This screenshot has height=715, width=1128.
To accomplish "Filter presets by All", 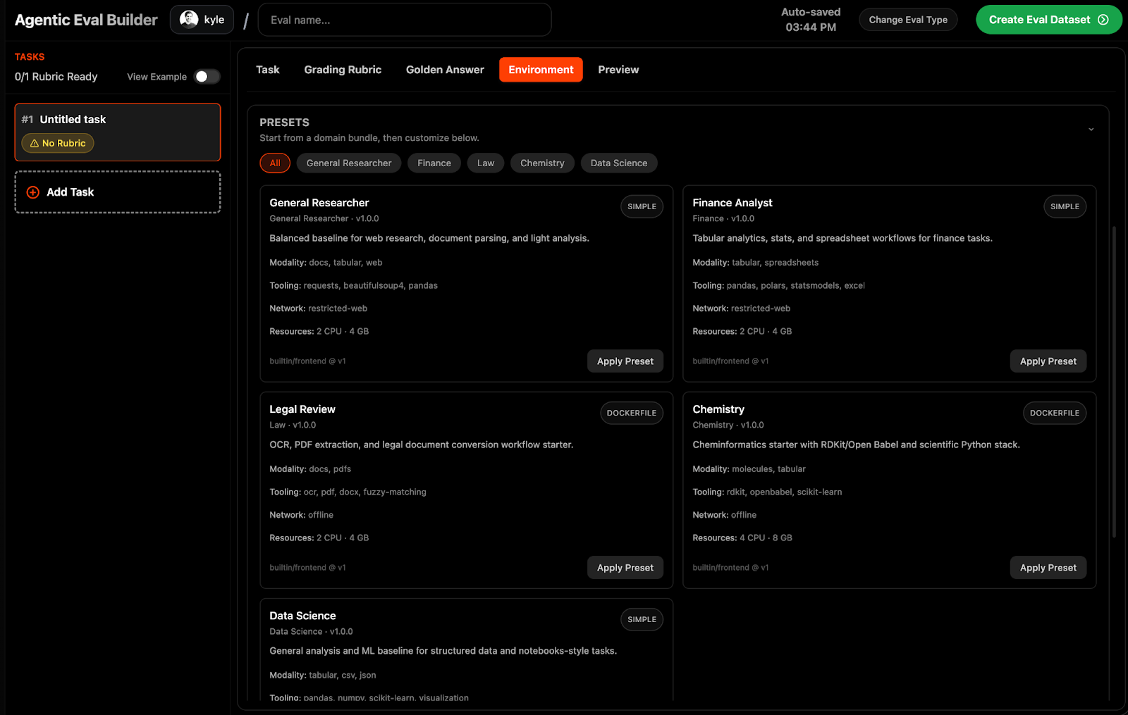I will click(275, 163).
